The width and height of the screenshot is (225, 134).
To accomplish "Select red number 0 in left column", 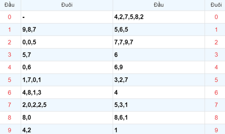I will tap(10, 17).
